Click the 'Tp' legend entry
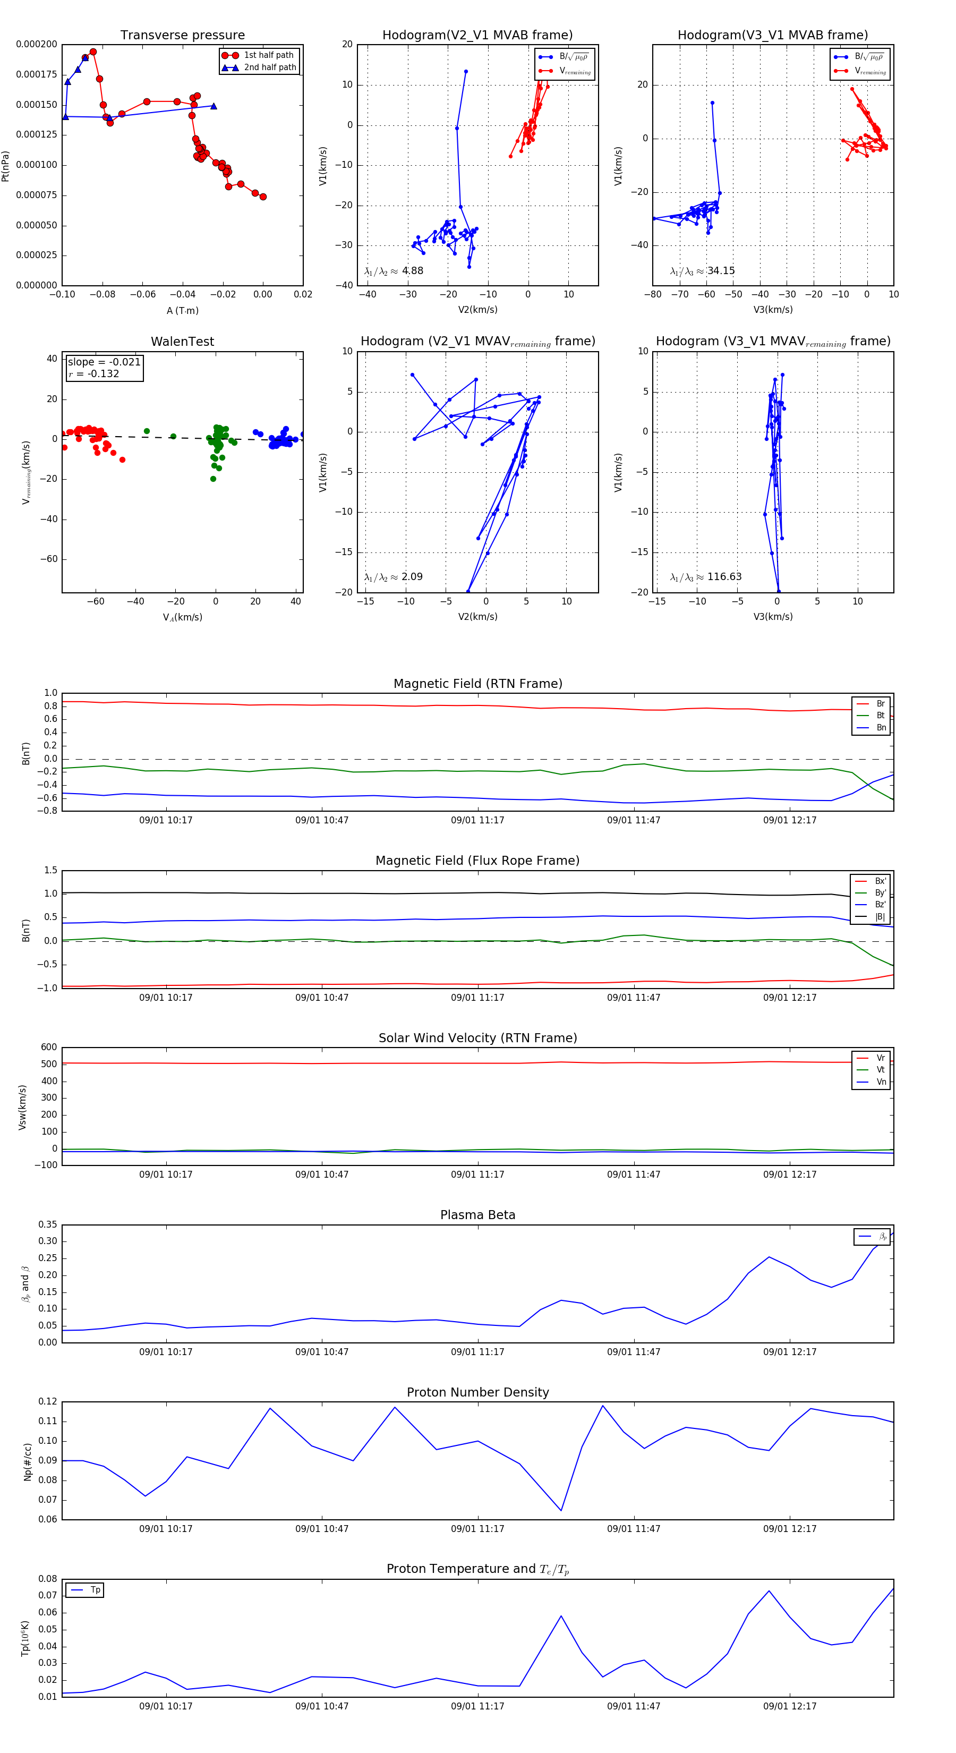This screenshot has height=1753, width=956. [x=86, y=1590]
